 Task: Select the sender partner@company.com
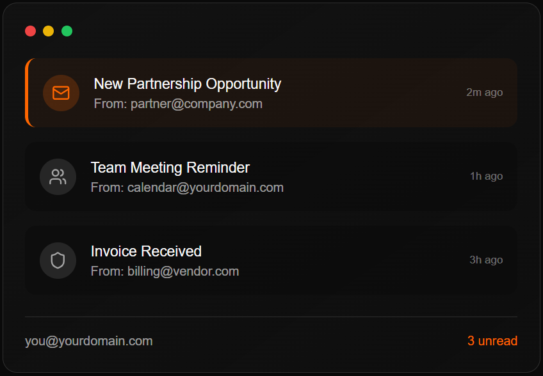coord(196,104)
